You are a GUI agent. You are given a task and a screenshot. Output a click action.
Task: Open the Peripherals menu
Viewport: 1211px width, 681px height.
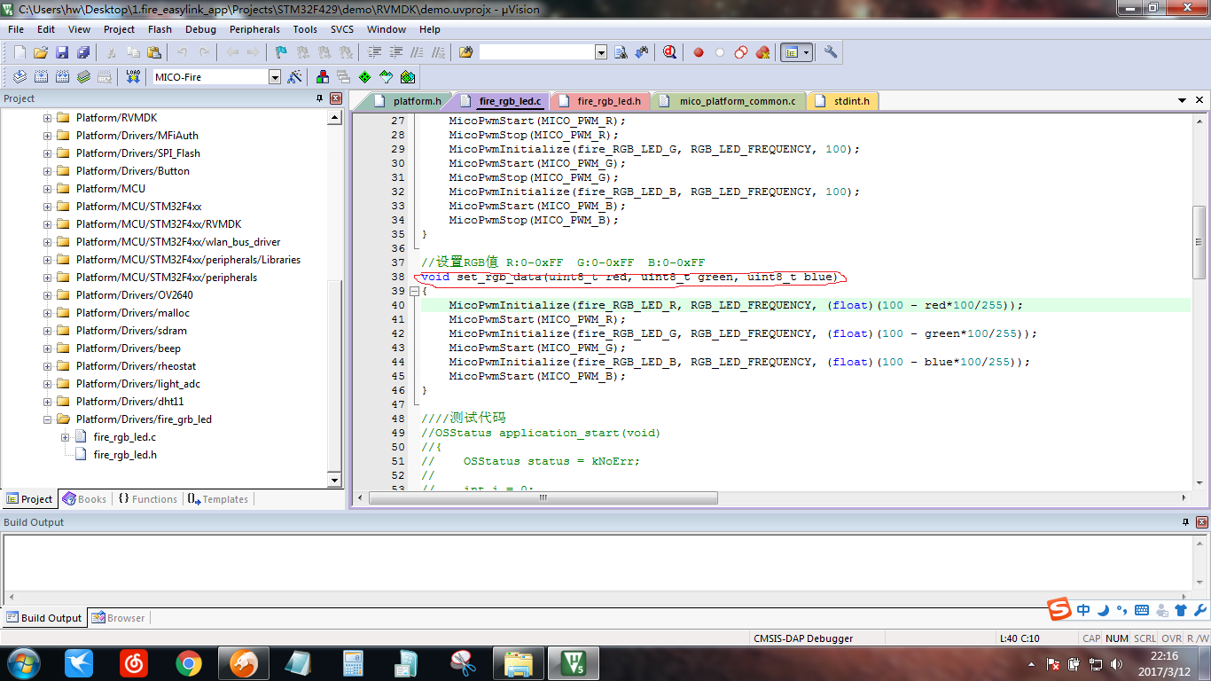(x=254, y=29)
